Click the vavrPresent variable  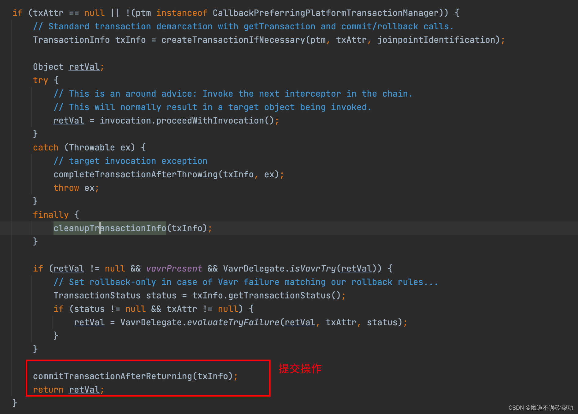click(174, 269)
